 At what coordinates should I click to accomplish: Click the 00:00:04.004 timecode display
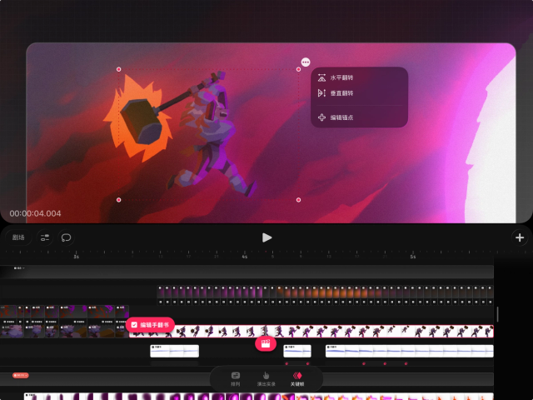click(x=35, y=213)
